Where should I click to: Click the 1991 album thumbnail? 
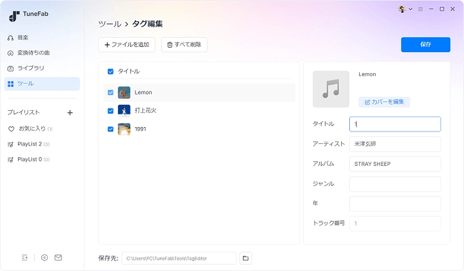124,129
